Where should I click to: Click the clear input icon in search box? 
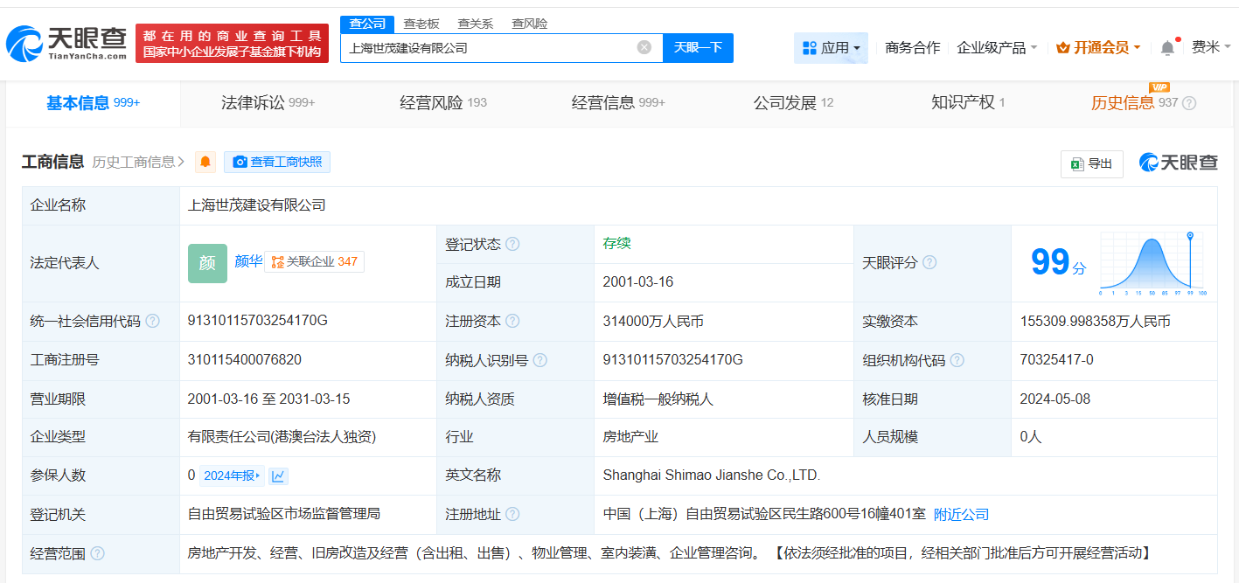pyautogui.click(x=644, y=48)
